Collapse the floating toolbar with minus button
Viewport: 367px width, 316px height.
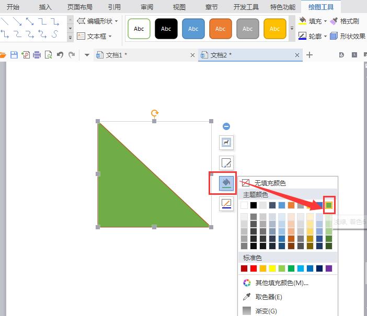226,126
